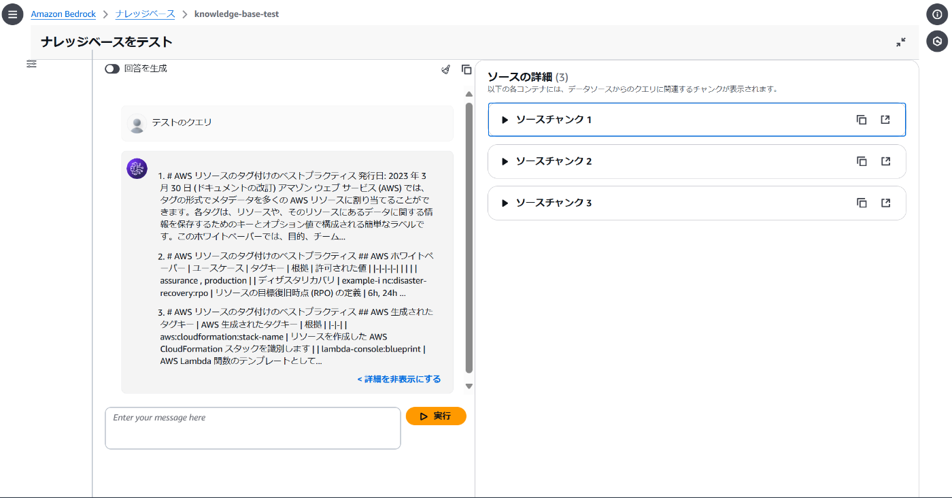Click the chat scrollbar up arrow
Image resolution: width=952 pixels, height=498 pixels.
tap(469, 94)
